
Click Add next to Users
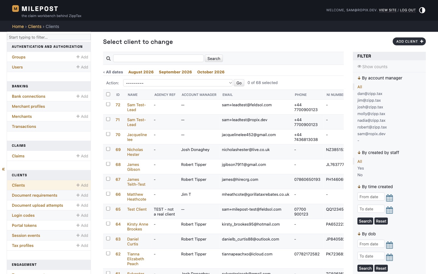click(x=82, y=67)
